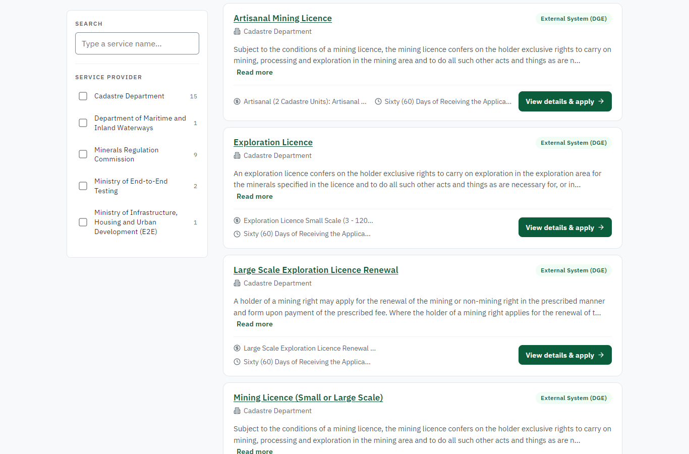Click building icon beside Artisanal Mining Licence department

[x=237, y=32]
